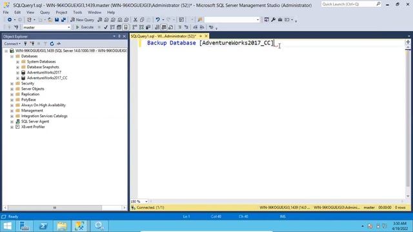Screen dimensions: 413x232
Task: Open File Explorer from the taskbar
Action: click(x=62, y=226)
